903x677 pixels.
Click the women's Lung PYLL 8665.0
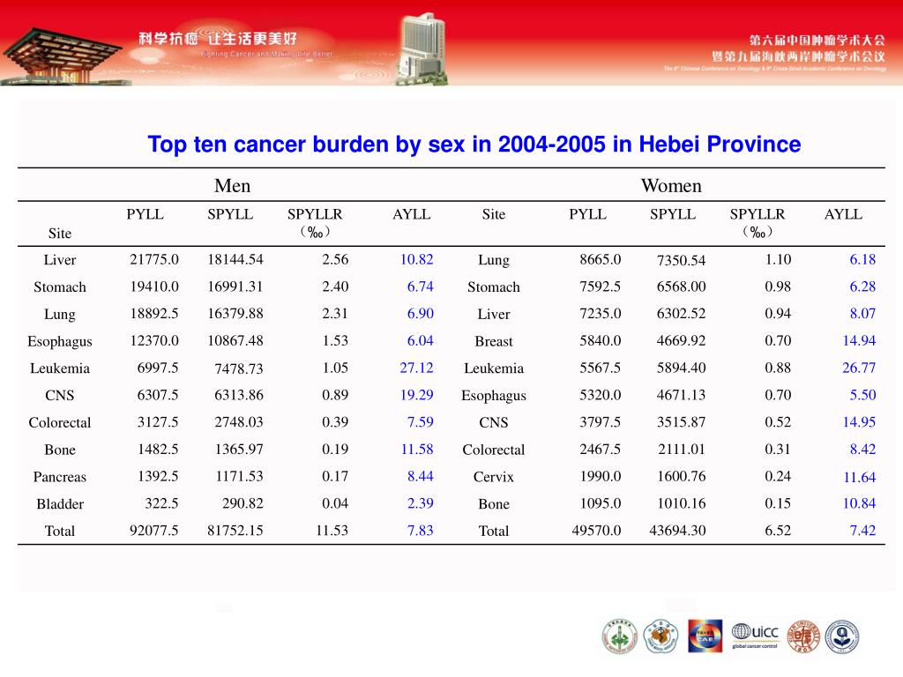(600, 260)
